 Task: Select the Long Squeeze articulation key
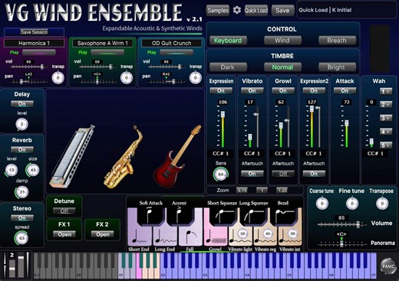[253, 216]
